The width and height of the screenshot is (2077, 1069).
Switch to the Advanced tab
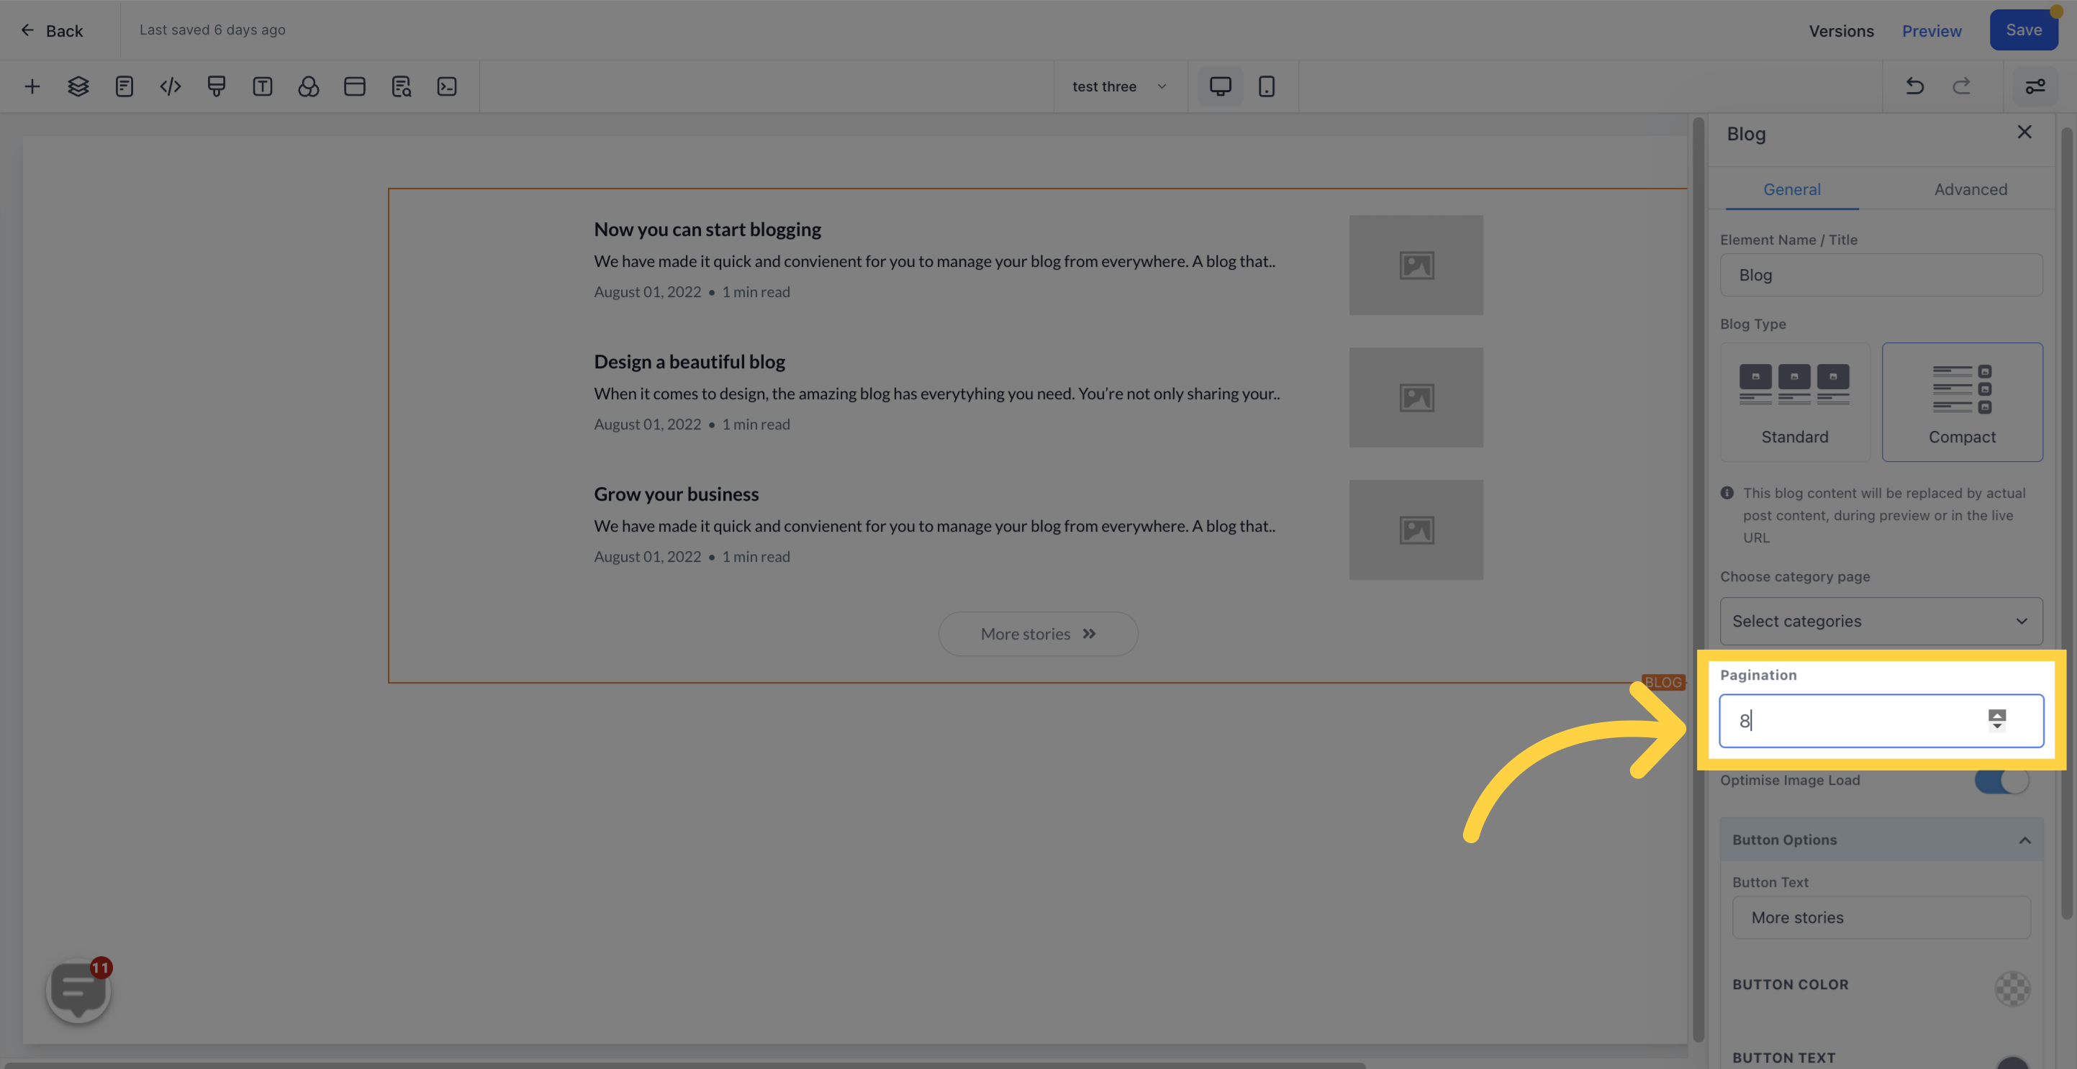(1970, 188)
